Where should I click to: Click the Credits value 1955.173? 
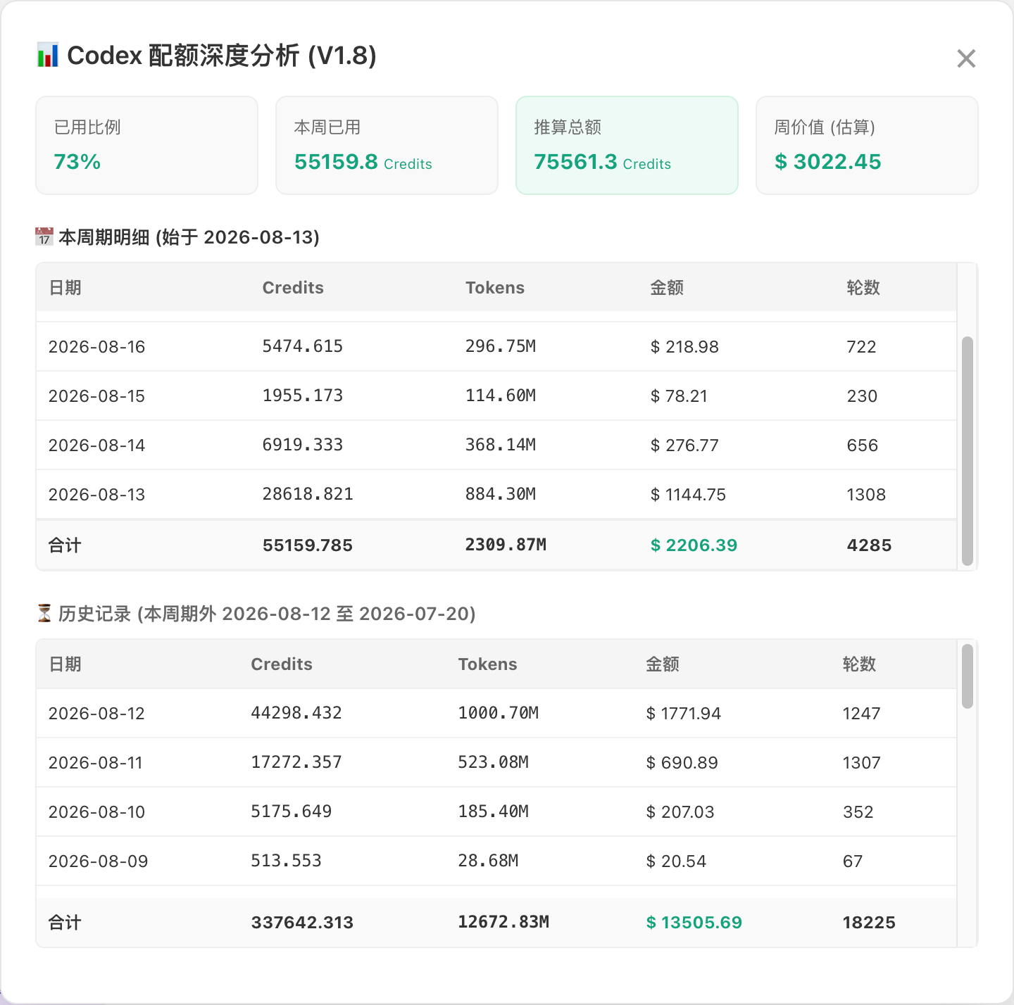point(303,396)
